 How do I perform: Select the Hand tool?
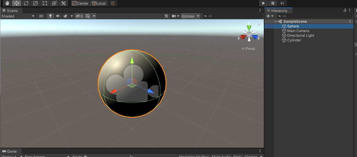click(7, 3)
